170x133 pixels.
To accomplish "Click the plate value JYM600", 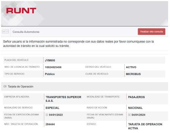I will [50, 60].
